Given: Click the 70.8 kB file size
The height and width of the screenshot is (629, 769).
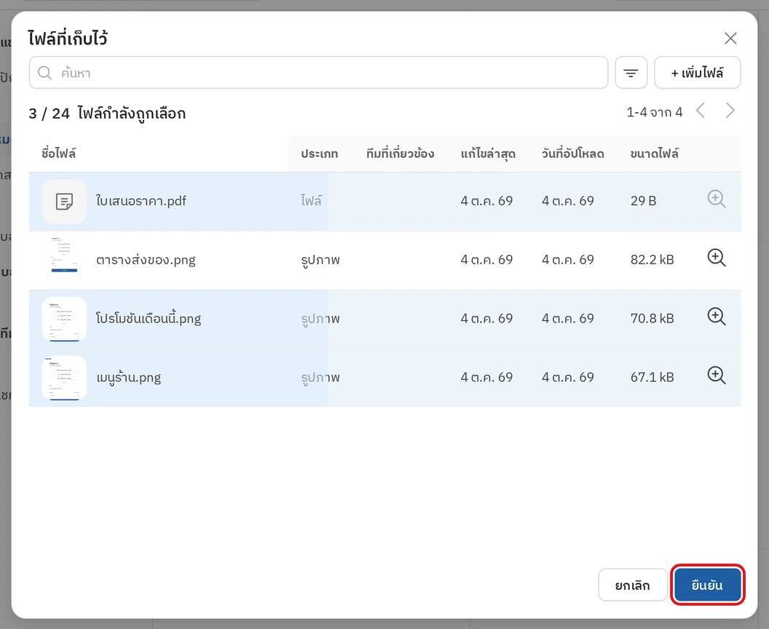Looking at the screenshot, I should point(652,319).
